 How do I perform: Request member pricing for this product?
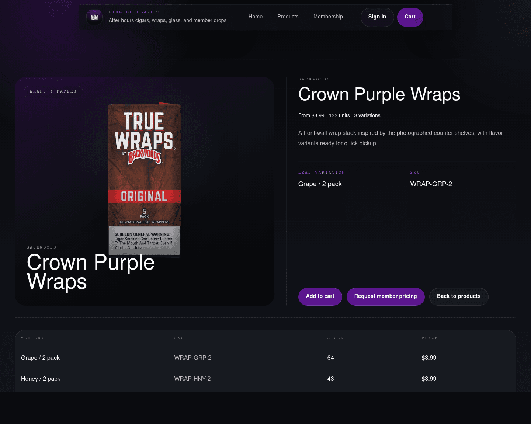[386, 296]
